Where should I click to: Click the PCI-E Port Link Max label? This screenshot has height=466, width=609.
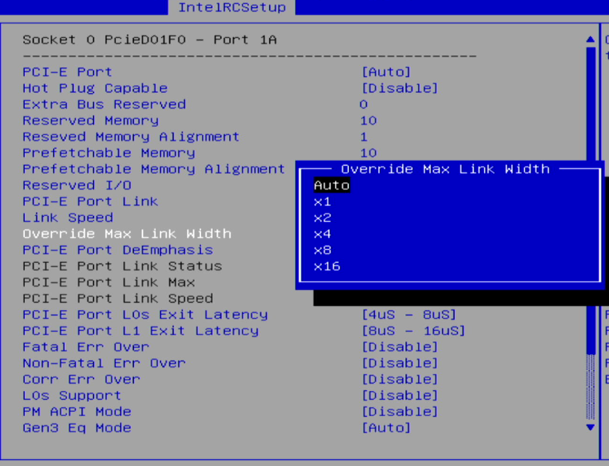pos(109,282)
